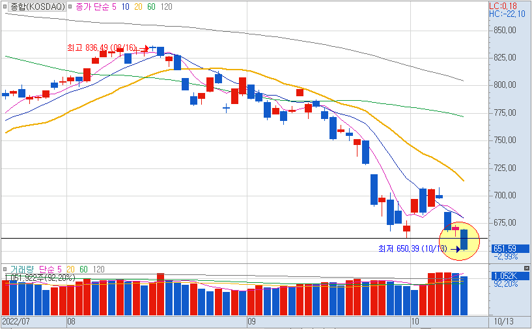Viewport: 532px width, 329px height.
Task: Click the 종가 단순 moving-average label
Action: pos(92,7)
